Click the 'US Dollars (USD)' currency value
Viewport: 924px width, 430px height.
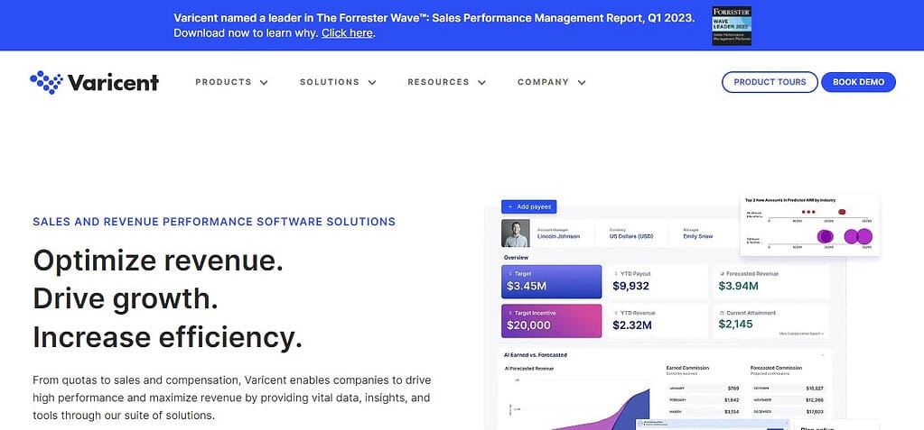(631, 236)
